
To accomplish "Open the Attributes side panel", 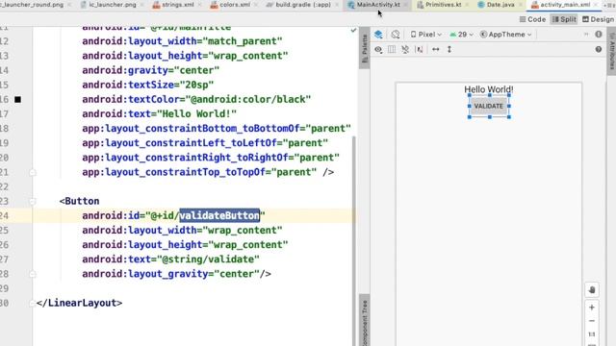I will click(x=612, y=51).
